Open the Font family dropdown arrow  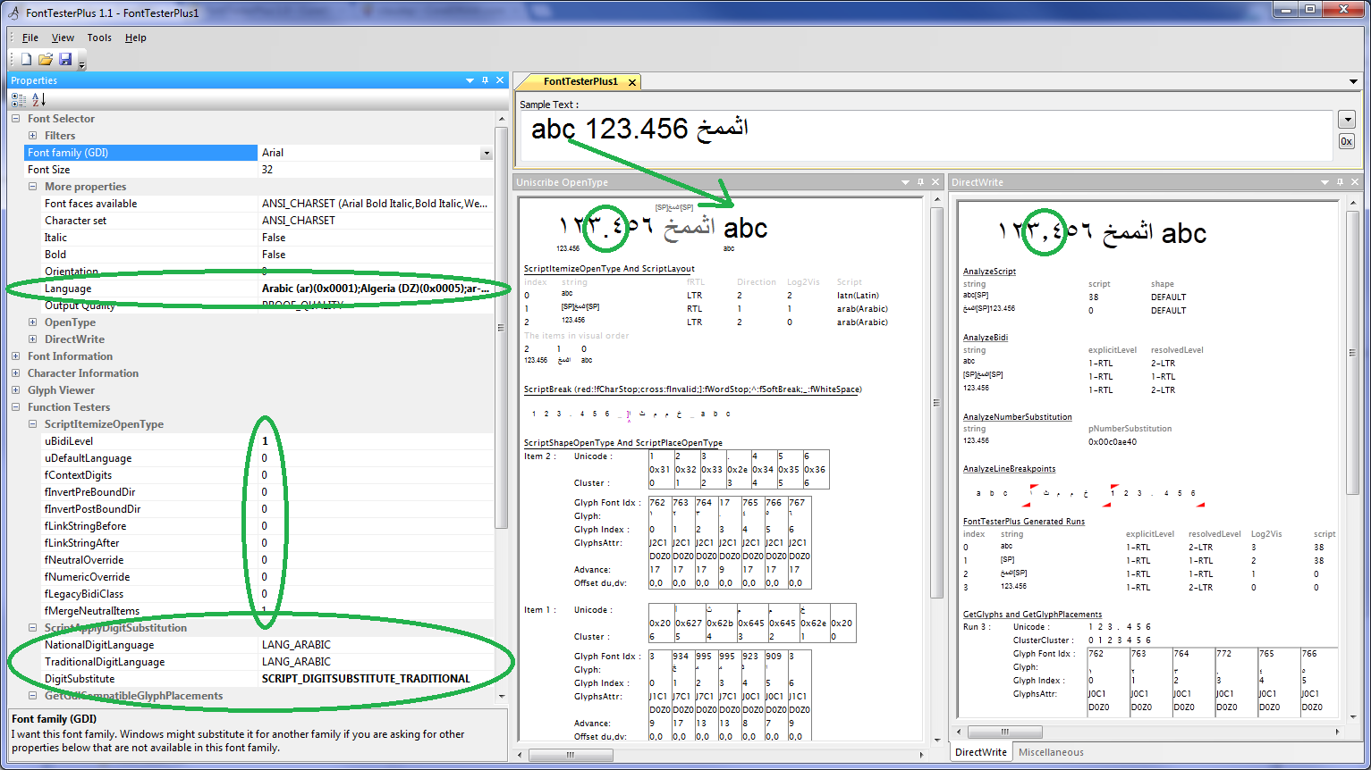[x=487, y=154]
